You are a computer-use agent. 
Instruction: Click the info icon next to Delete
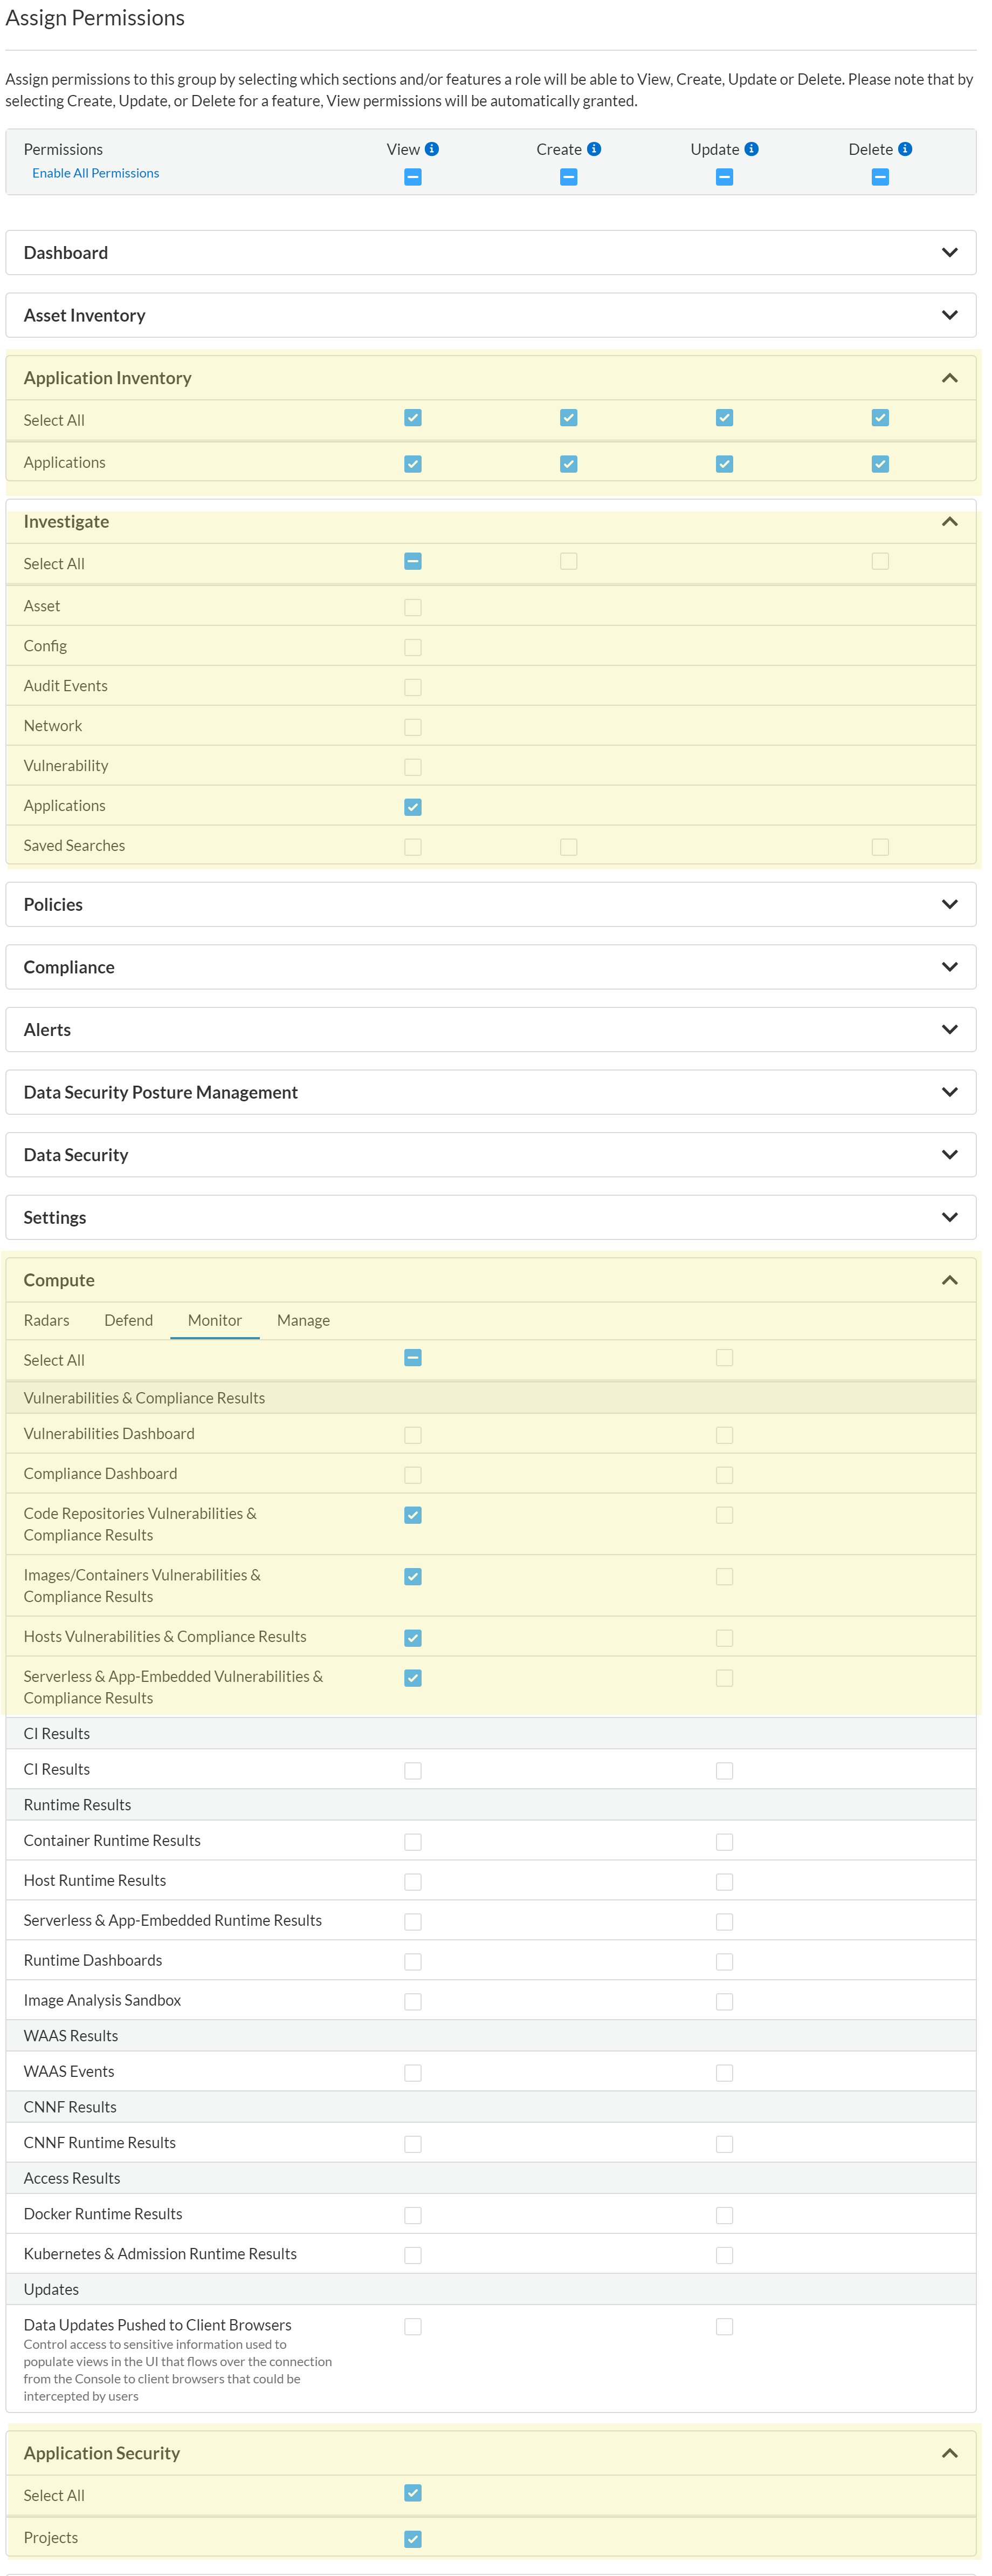coord(905,149)
